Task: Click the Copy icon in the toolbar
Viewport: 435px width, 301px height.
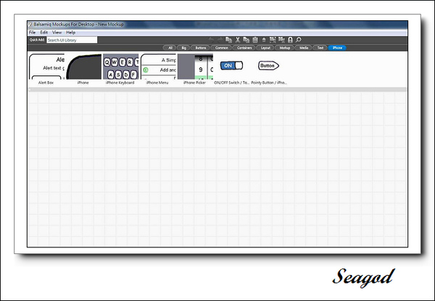Action: tap(246, 40)
